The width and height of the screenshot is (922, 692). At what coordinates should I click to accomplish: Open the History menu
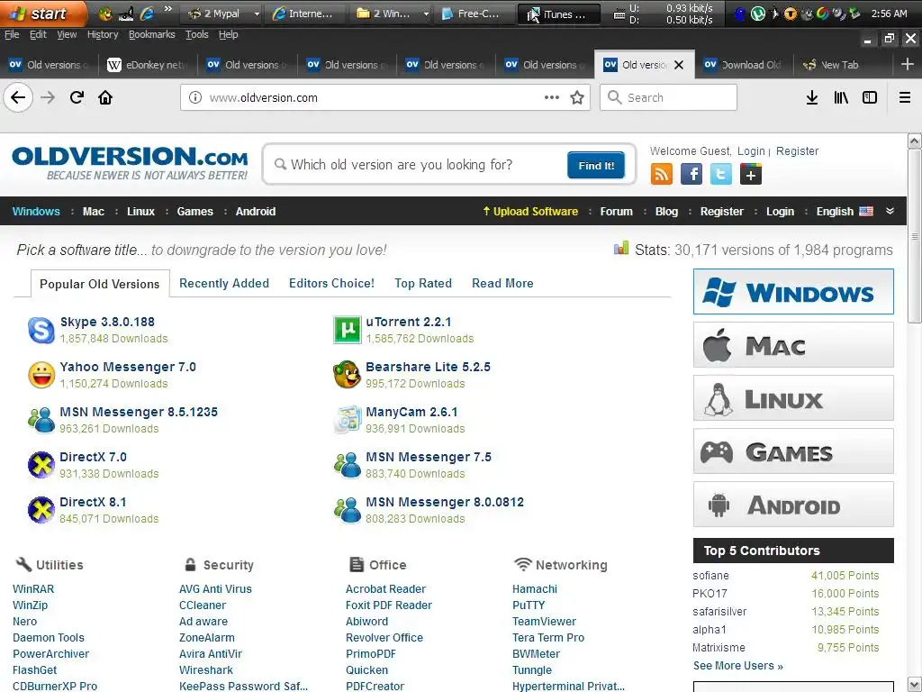(103, 35)
